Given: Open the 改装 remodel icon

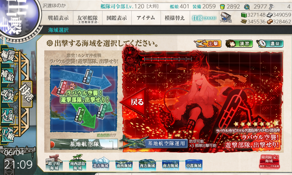Looking at the screenshot, I should pos(8,95).
